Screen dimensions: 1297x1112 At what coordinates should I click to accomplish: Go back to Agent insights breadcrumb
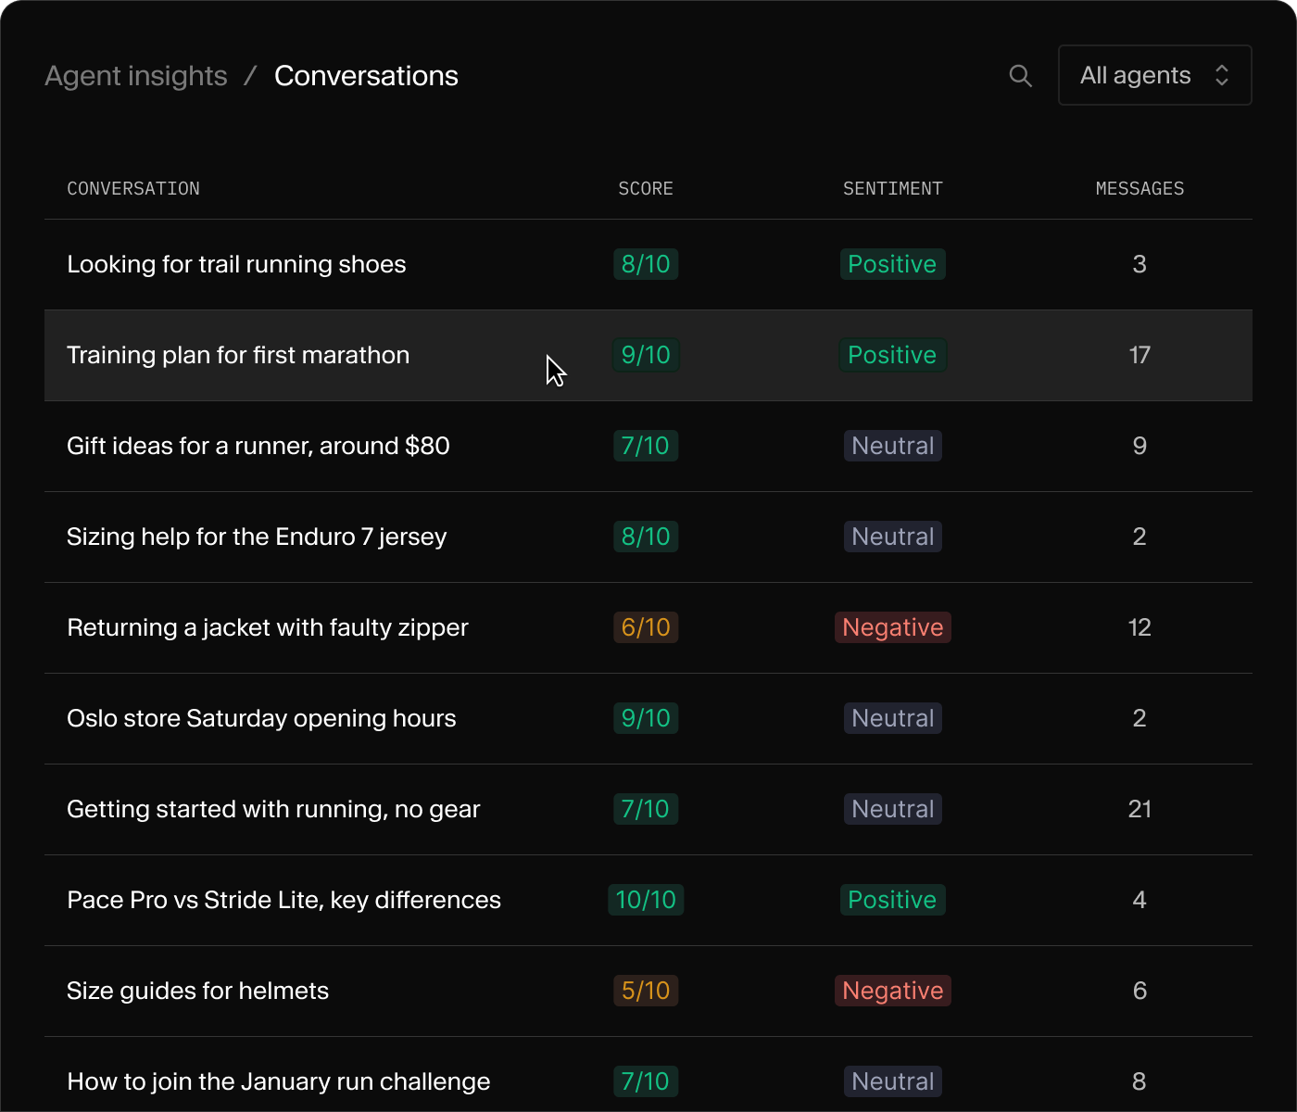(x=136, y=76)
